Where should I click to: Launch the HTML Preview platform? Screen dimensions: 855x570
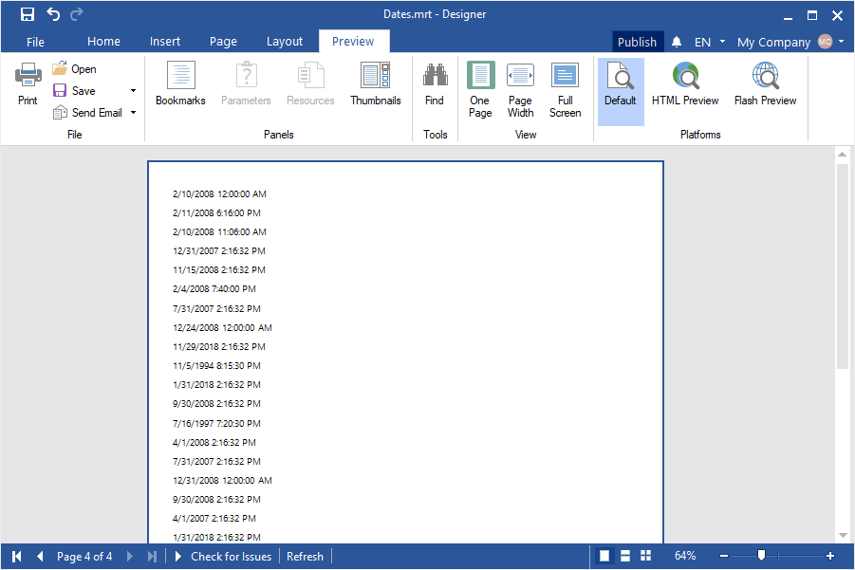click(x=685, y=83)
